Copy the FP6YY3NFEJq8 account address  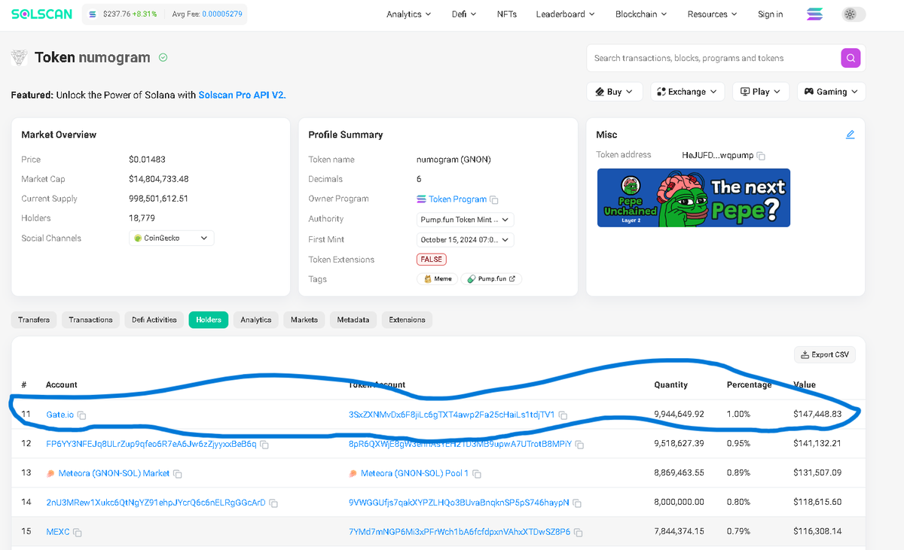[264, 445]
